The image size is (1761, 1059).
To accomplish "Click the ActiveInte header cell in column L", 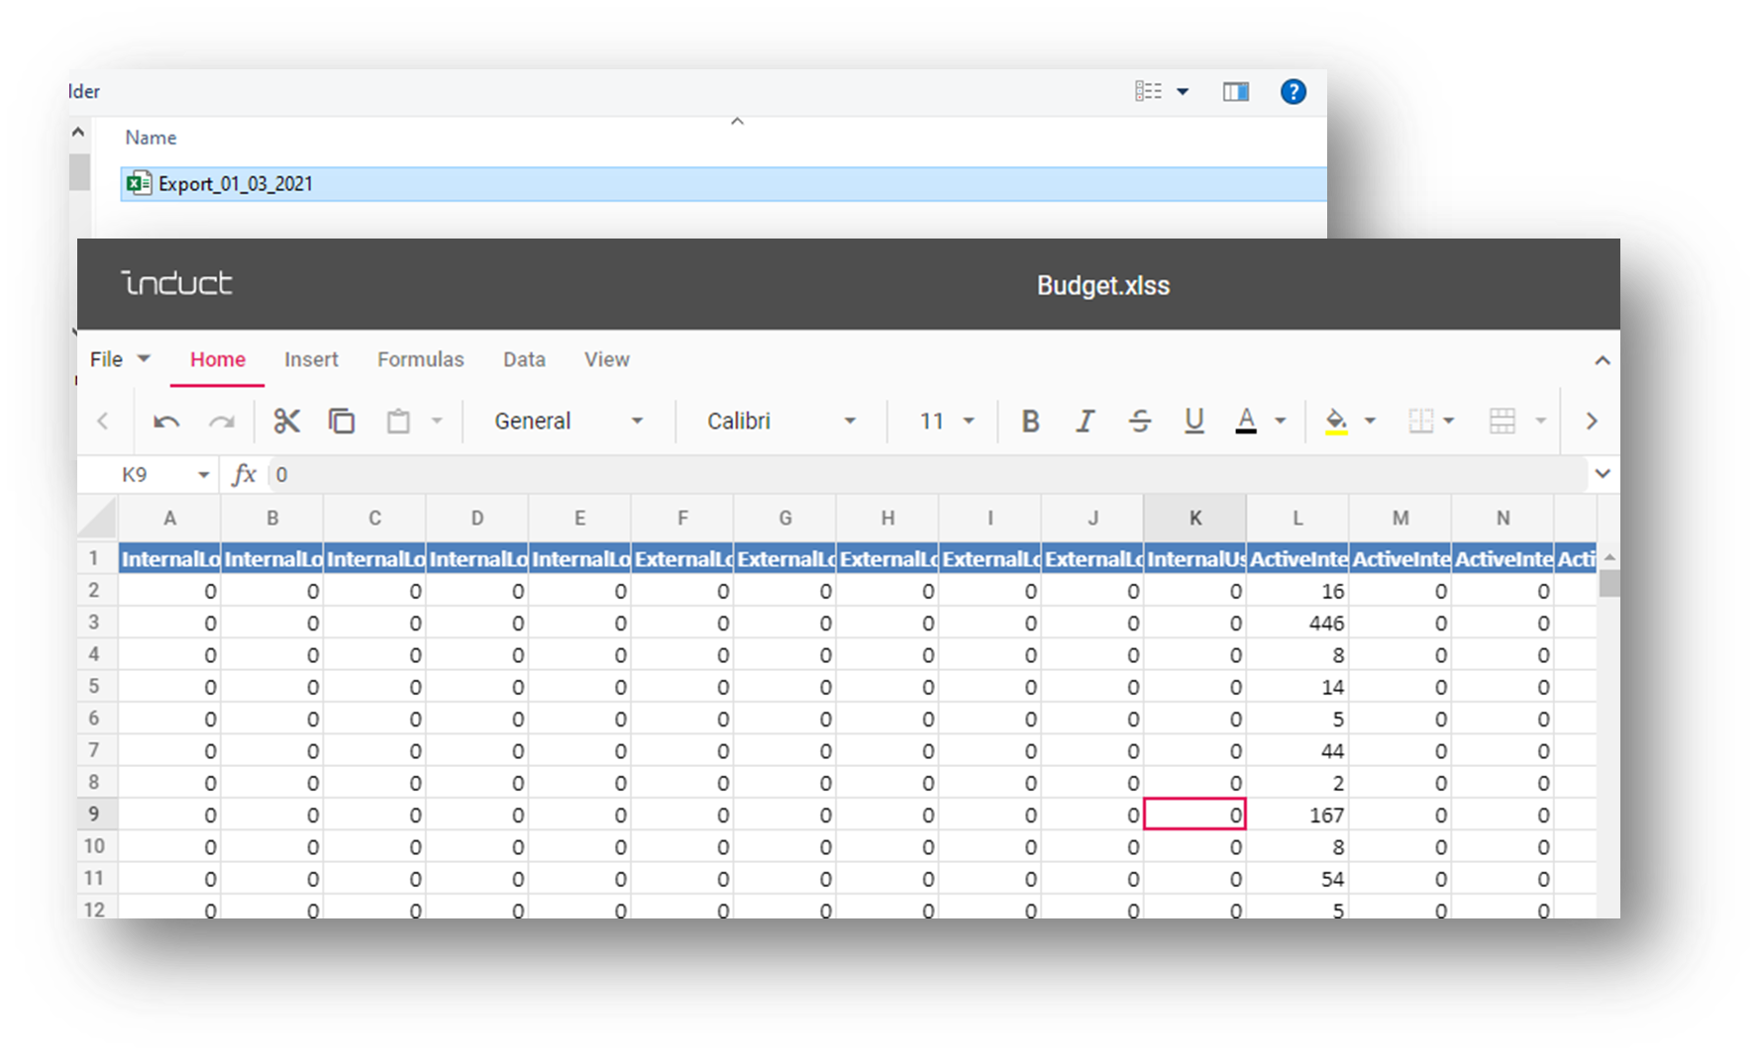I will pyautogui.click(x=1297, y=559).
